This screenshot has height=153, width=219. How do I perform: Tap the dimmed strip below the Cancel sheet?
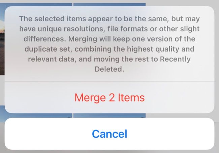109,151
